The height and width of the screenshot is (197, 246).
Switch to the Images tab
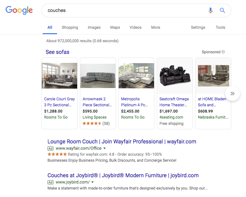pos(94,27)
